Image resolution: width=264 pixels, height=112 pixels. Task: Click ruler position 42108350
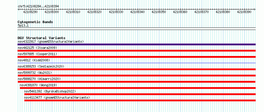tap(159, 12)
